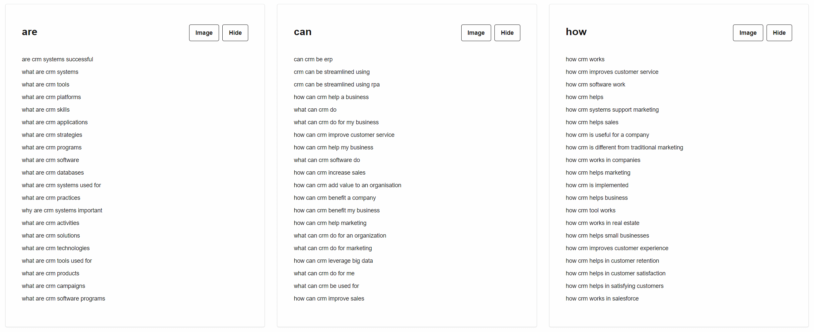Click 'why are crm systems important'
This screenshot has width=814, height=332.
62,210
